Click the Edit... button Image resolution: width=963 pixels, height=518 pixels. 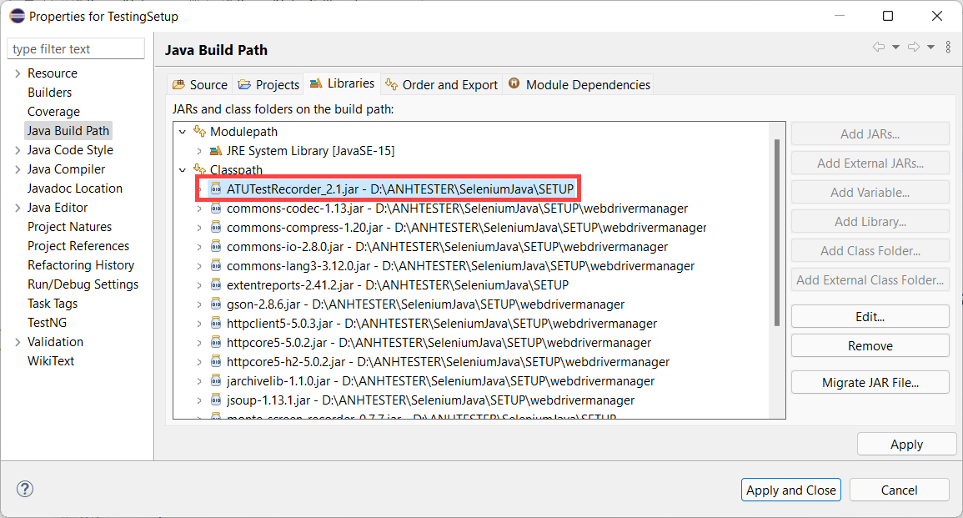[x=870, y=316]
